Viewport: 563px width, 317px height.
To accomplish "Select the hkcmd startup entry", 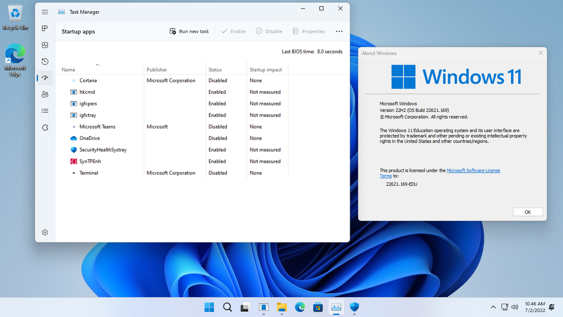I will [172, 92].
